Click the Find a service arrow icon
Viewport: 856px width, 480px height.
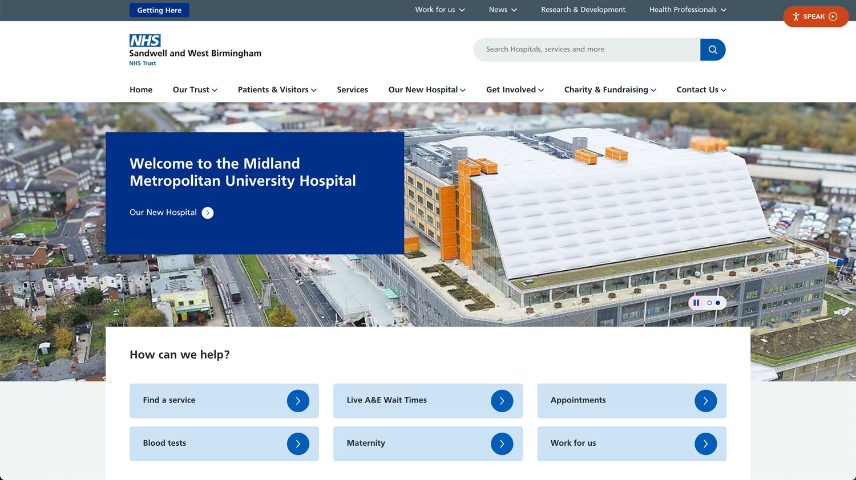(298, 401)
